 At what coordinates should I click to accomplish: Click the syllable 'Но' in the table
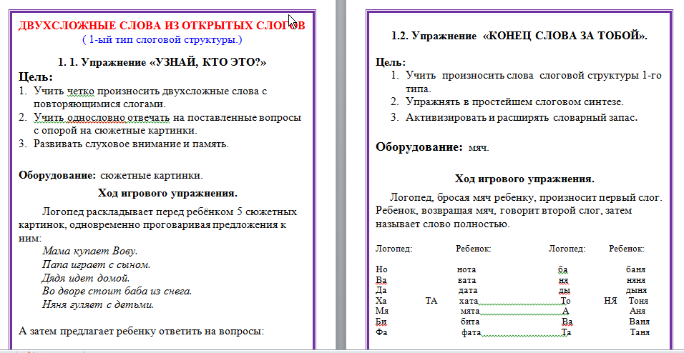[x=381, y=269]
